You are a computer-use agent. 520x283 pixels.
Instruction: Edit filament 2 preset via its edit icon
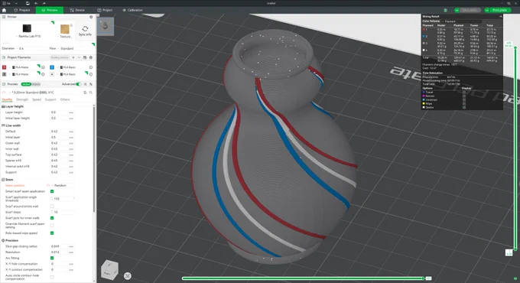pyautogui.click(x=91, y=67)
